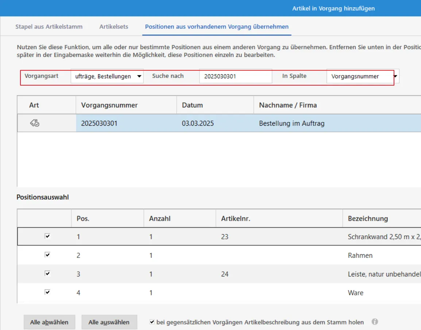Switch to Stapel aus Artikelstamm tab
This screenshot has height=330, width=421.
pos(49,27)
